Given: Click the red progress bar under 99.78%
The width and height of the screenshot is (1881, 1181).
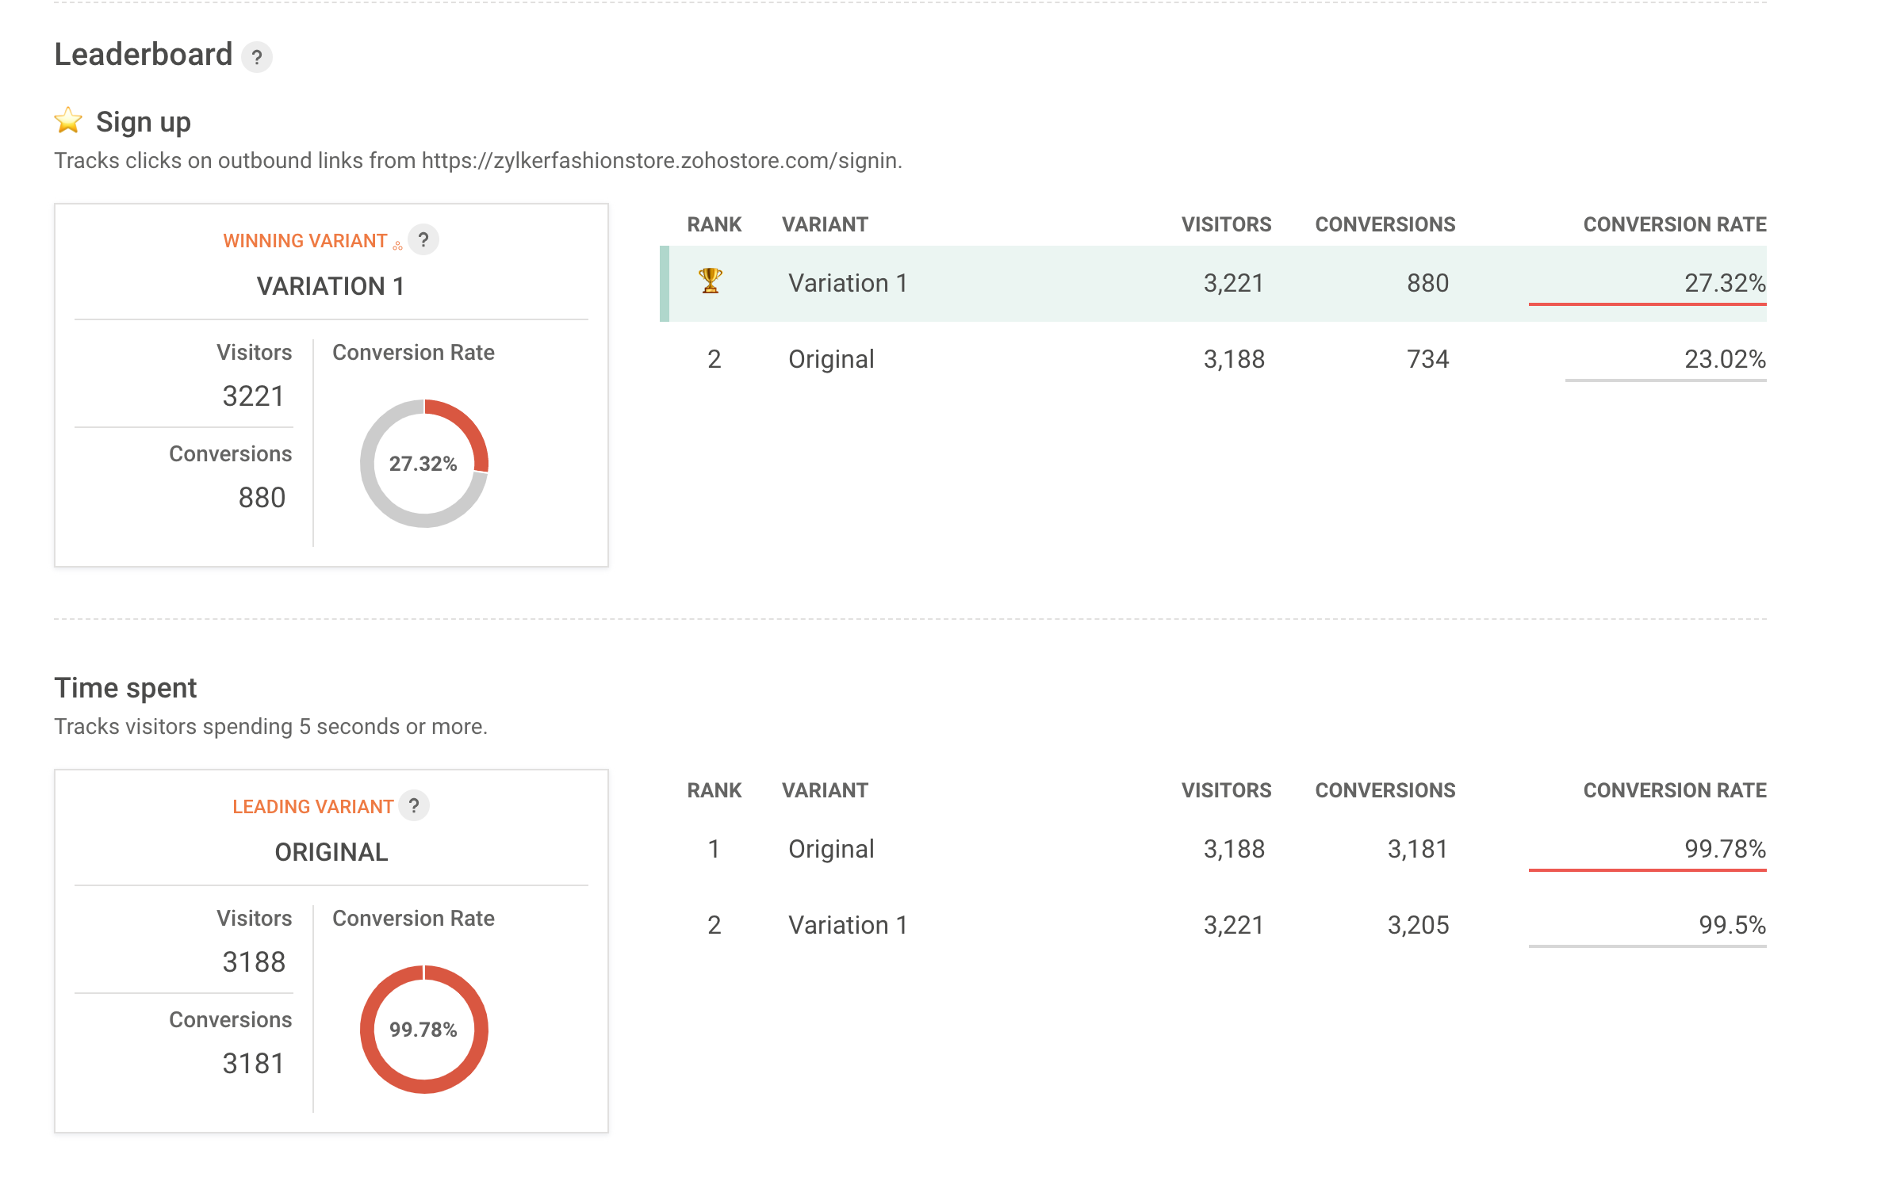Looking at the screenshot, I should (x=1647, y=870).
